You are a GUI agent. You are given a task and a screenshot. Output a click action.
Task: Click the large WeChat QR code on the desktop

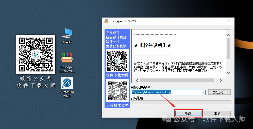pyautogui.click(x=36, y=54)
